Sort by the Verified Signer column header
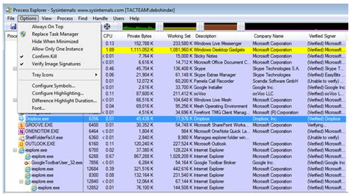This screenshot has height=195, width=351. coord(322,36)
